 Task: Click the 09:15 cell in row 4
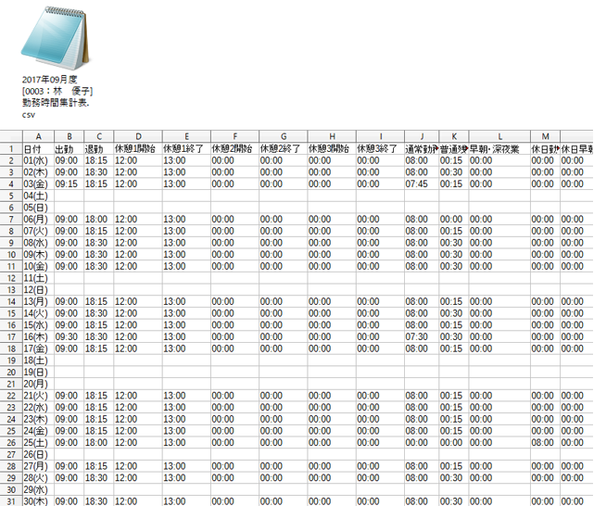[69, 183]
